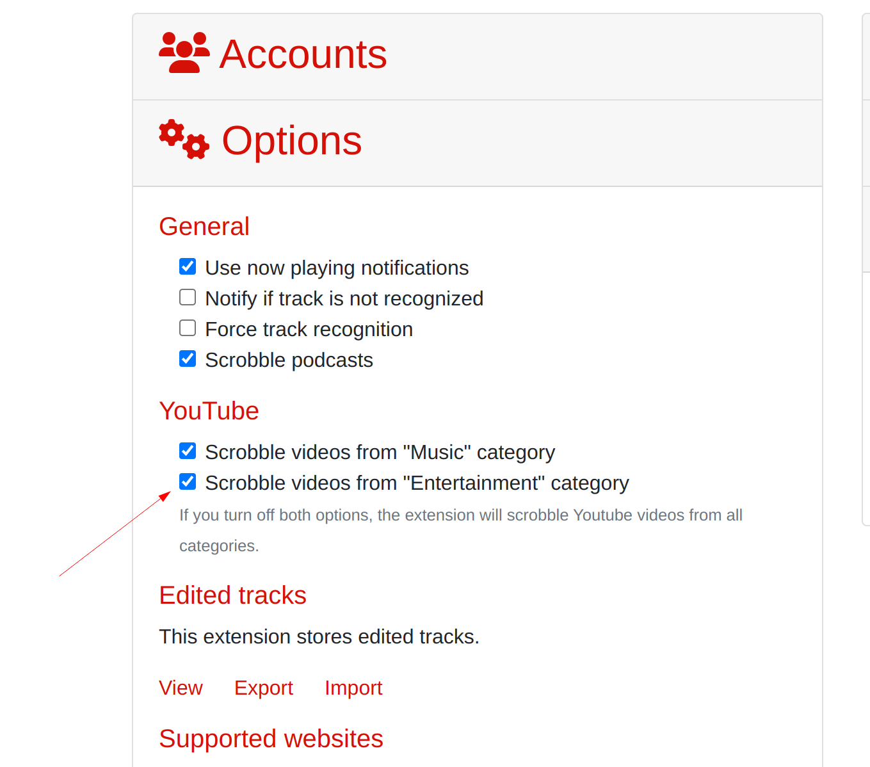The image size is (870, 767).
Task: Uncheck "Scrobble podcasts"
Action: click(x=187, y=358)
